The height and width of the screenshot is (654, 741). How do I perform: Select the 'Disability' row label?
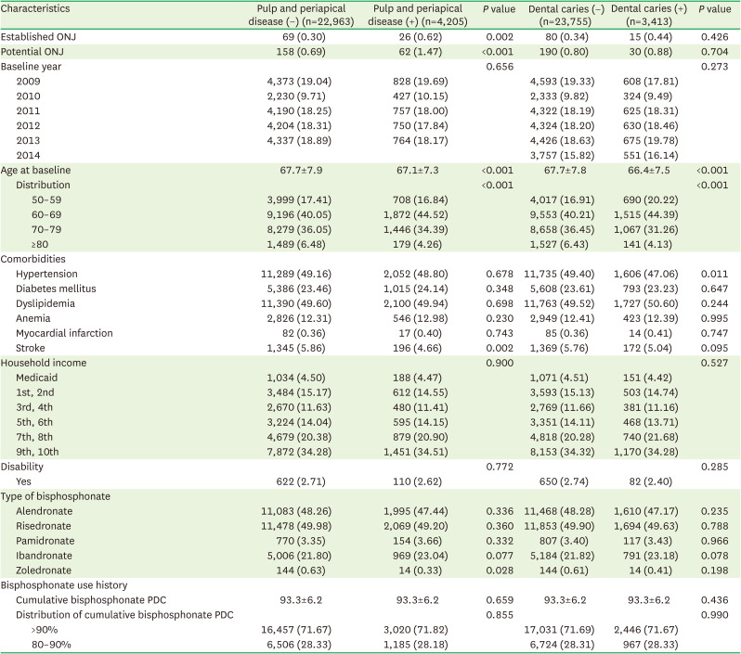point(21,467)
